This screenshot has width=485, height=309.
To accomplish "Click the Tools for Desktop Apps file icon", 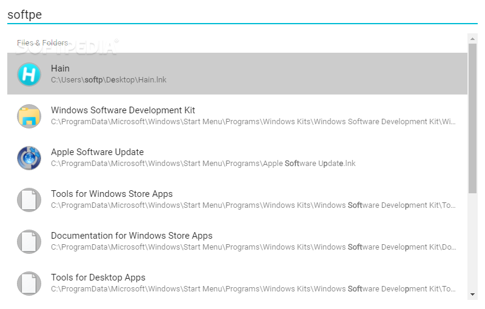I will [x=29, y=284].
